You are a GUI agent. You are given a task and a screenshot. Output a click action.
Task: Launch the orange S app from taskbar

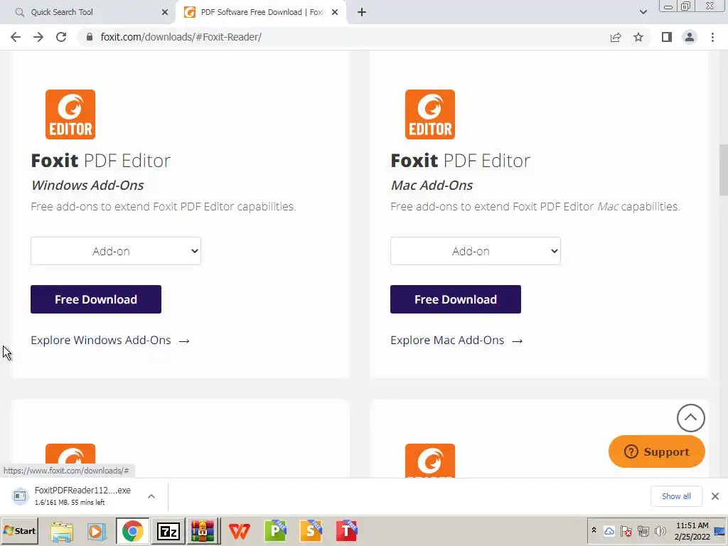point(311,532)
